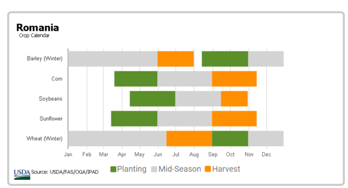348x188 pixels.
Task: Click the orange Harvest legend swatch
Action: click(x=208, y=169)
